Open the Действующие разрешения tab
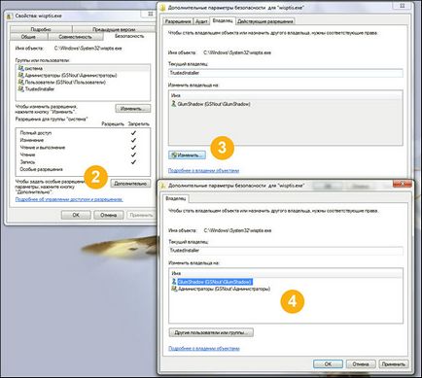This screenshot has height=378, width=422. click(x=265, y=21)
